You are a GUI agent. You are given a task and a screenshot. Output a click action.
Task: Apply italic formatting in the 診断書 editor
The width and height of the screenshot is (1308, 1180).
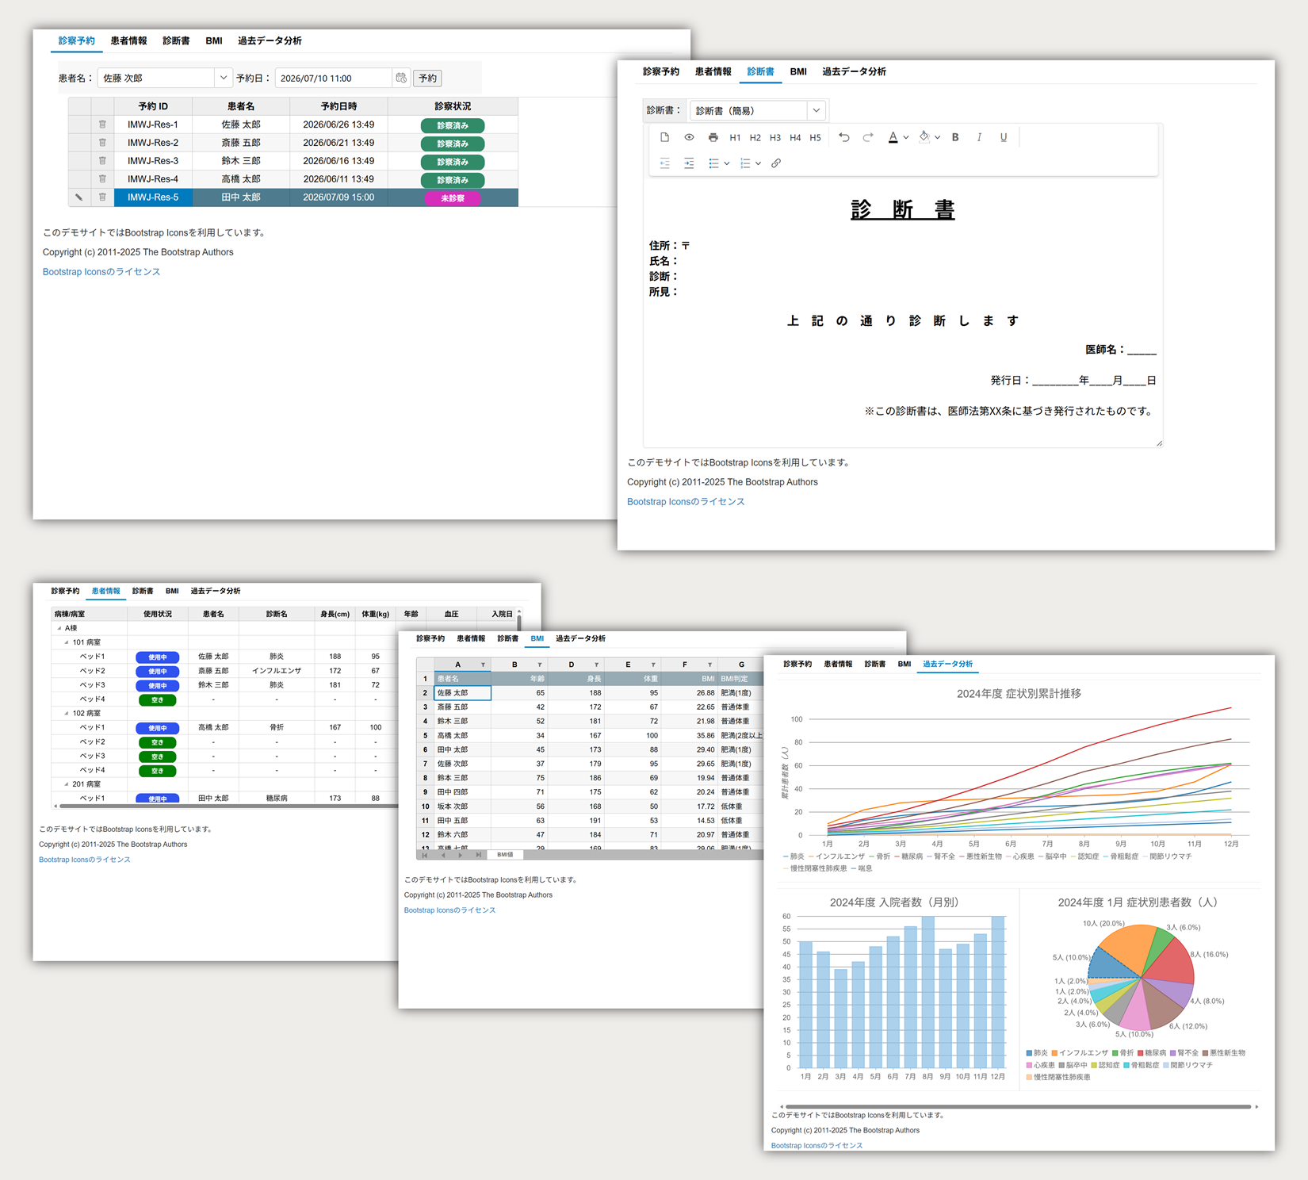tap(979, 137)
